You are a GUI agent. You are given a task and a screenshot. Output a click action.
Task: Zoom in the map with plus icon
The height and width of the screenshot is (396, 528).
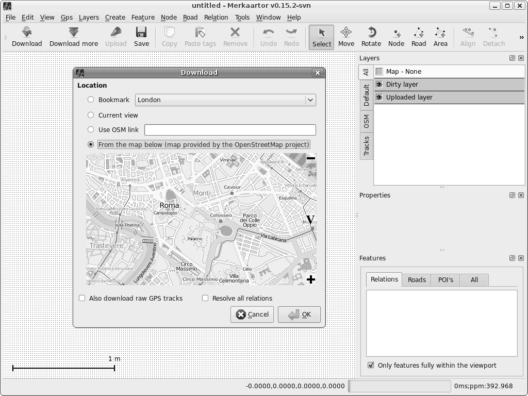click(310, 279)
